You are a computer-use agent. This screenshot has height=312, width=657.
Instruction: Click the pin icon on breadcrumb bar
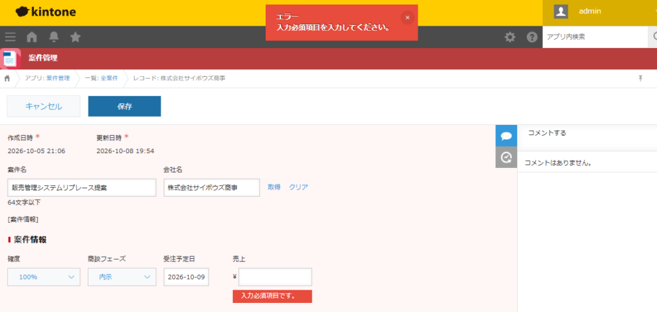[x=640, y=78]
